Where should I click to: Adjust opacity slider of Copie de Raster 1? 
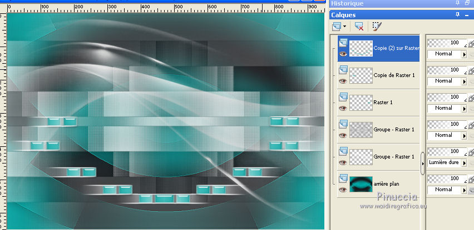click(x=447, y=70)
